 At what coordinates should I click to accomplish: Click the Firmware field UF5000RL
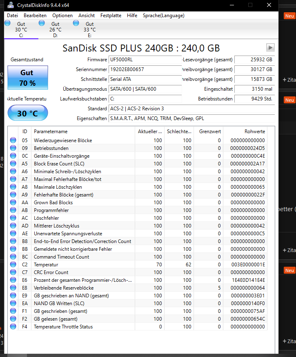(x=145, y=60)
